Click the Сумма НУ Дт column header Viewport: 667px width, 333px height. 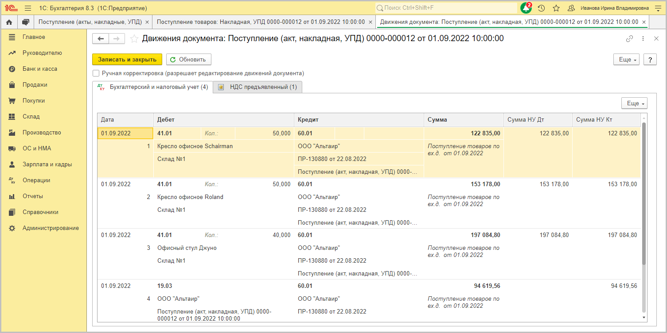[x=538, y=120]
